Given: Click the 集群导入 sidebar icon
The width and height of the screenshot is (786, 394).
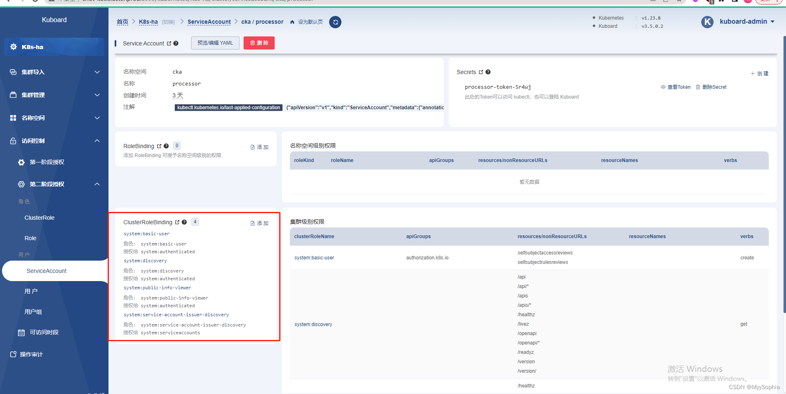Looking at the screenshot, I should click(13, 72).
